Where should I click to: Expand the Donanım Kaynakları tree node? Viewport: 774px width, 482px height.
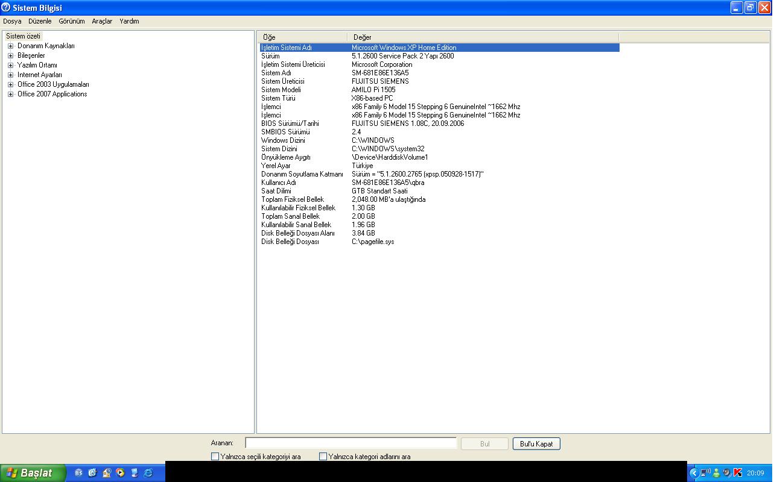coord(10,46)
